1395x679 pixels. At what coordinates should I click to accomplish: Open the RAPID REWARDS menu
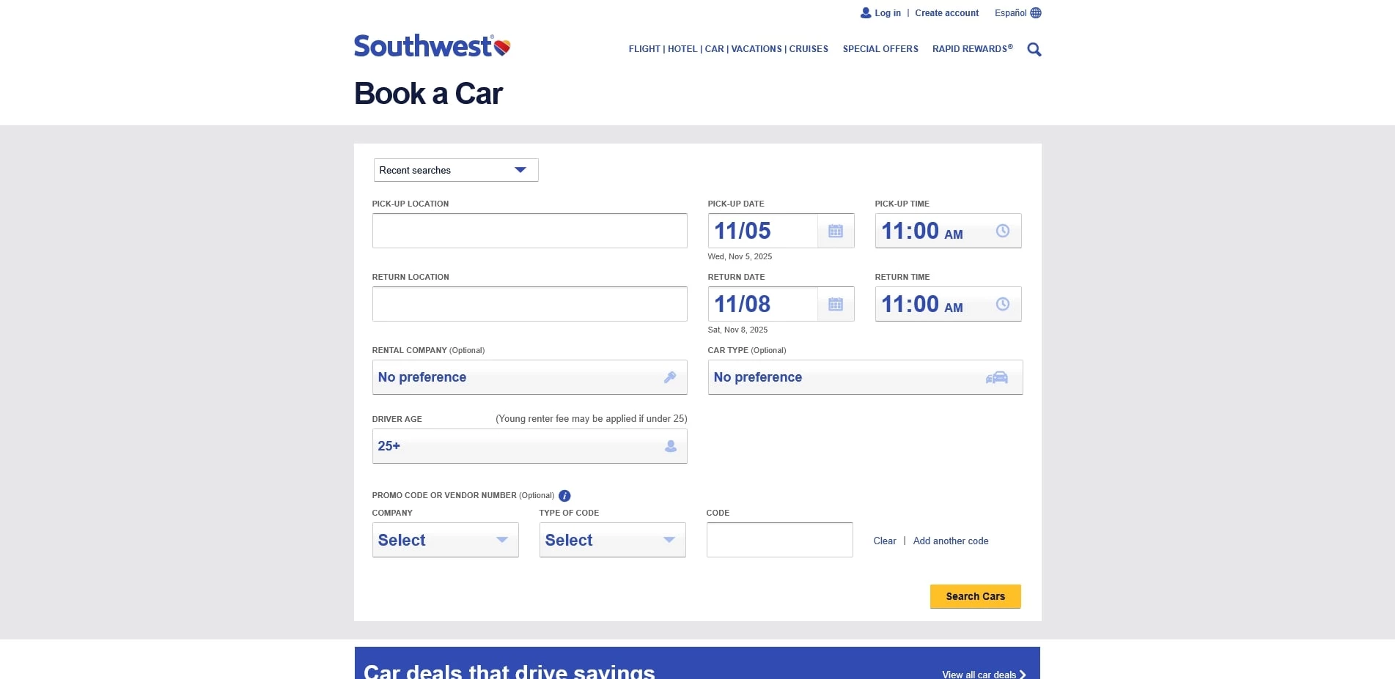pyautogui.click(x=972, y=48)
